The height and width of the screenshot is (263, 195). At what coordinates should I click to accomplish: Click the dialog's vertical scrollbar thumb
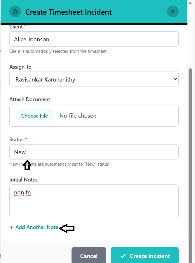point(190,147)
